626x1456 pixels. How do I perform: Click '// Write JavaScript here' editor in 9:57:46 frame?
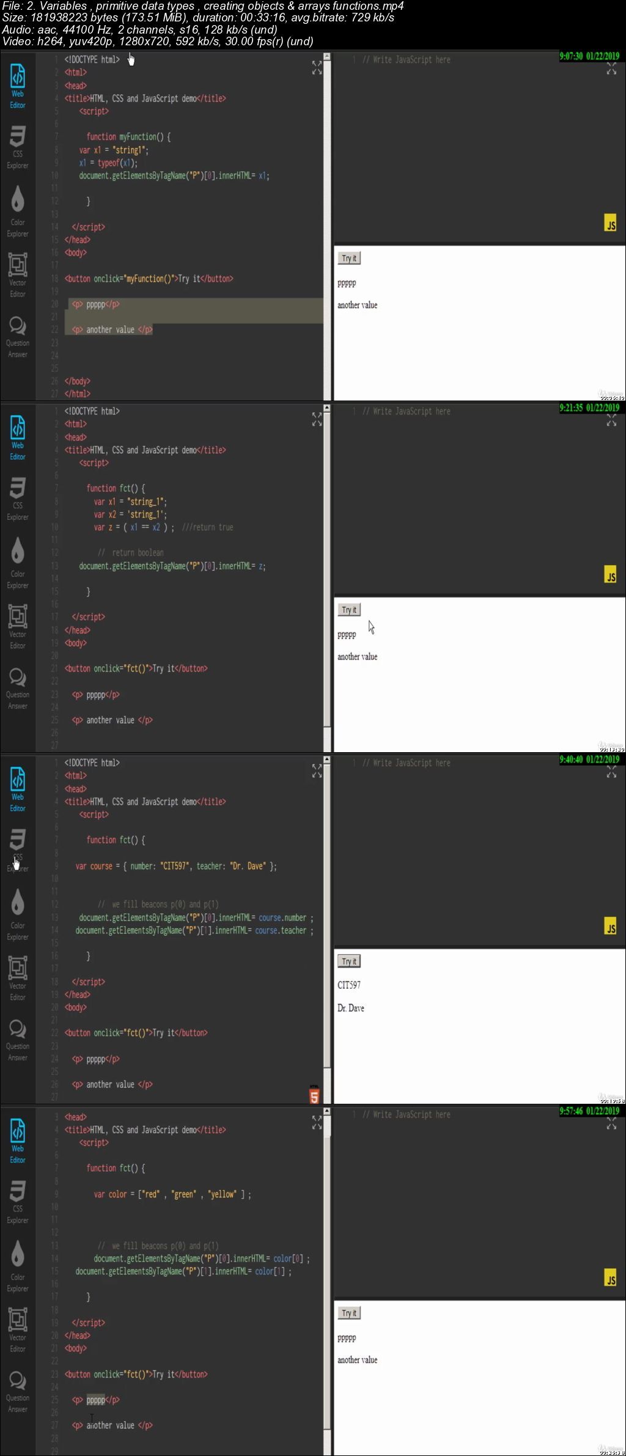pyautogui.click(x=407, y=1115)
